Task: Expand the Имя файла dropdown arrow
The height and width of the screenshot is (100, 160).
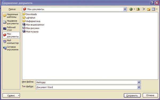Action: click(x=139, y=82)
